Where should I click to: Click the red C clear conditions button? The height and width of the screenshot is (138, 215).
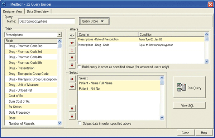point(72,50)
